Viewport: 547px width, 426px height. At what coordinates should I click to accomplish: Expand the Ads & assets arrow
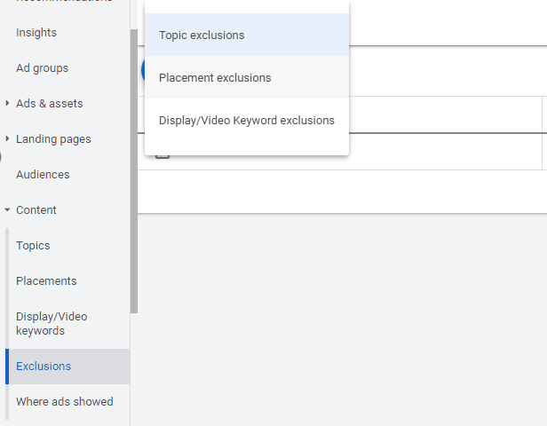pyautogui.click(x=7, y=104)
